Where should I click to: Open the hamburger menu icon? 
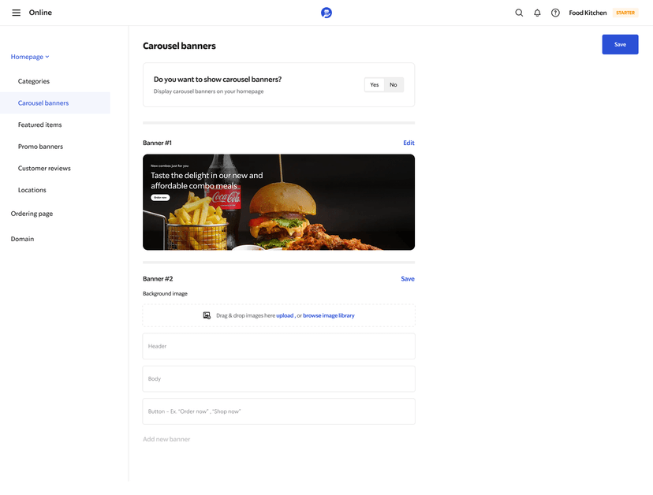17,13
